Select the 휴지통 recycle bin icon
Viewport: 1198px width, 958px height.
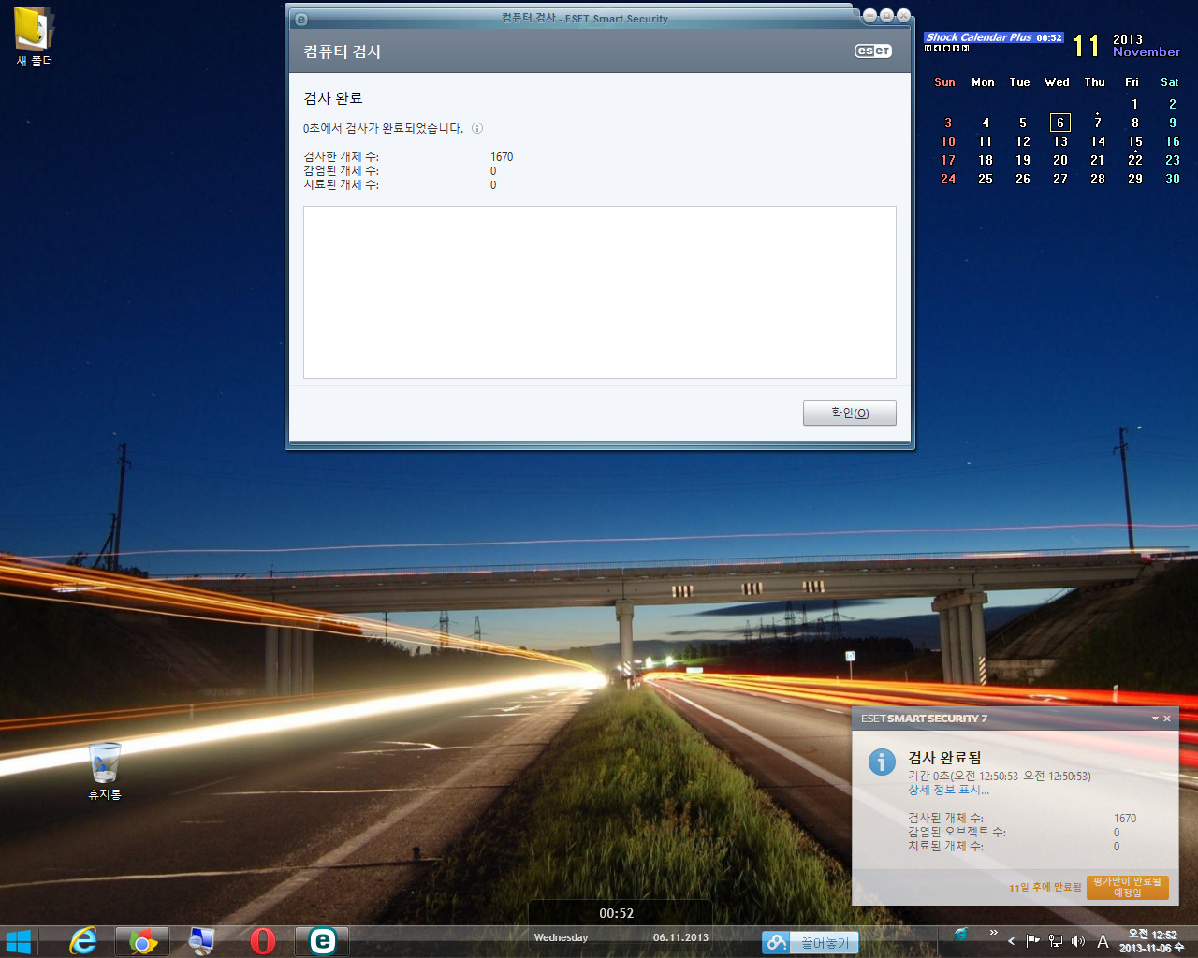click(105, 771)
